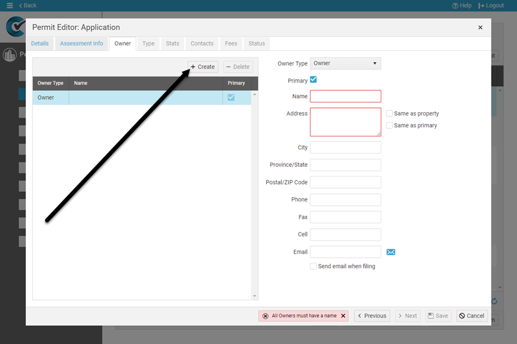Screen dimensions: 517x344
Task: Go Back using top bar arrow
Action: (28, 5)
